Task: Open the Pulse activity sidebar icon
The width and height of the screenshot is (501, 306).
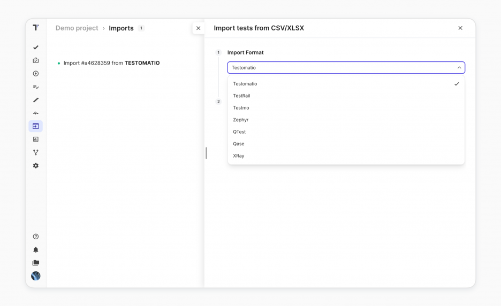Action: tap(36, 113)
